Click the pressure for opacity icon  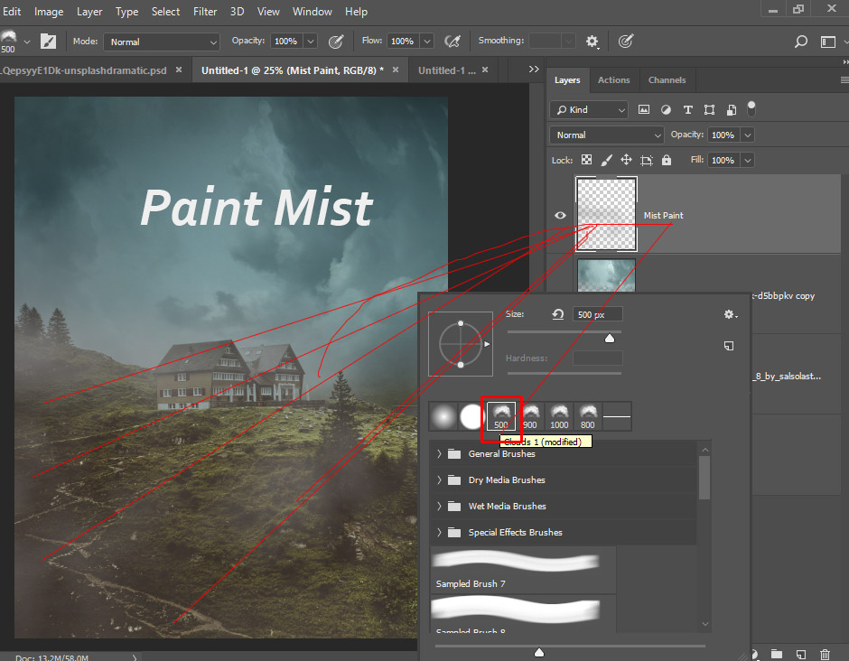(336, 42)
